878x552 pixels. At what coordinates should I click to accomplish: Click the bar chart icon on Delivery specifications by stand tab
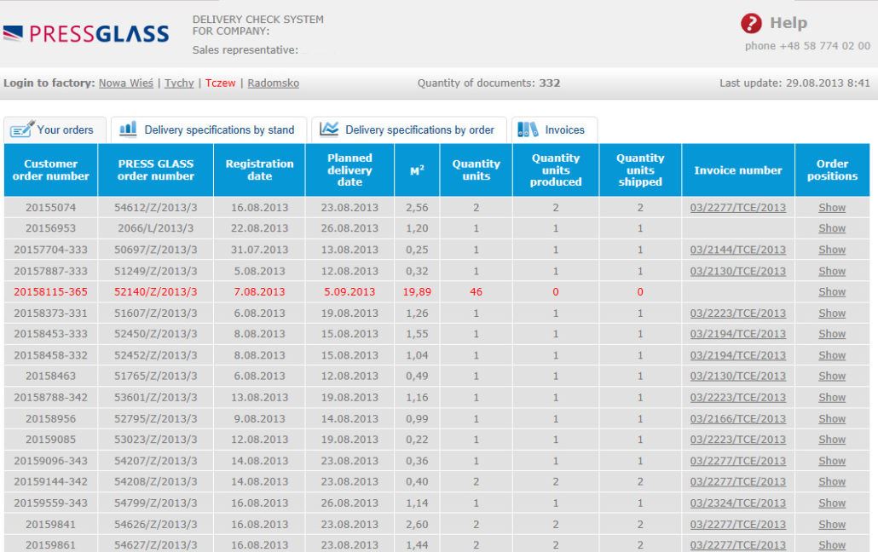(x=128, y=129)
